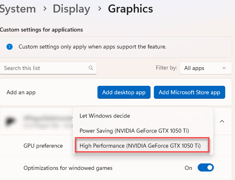The height and width of the screenshot is (180, 235).
Task: Go back to System in the breadcrumb
Action: [x=18, y=9]
